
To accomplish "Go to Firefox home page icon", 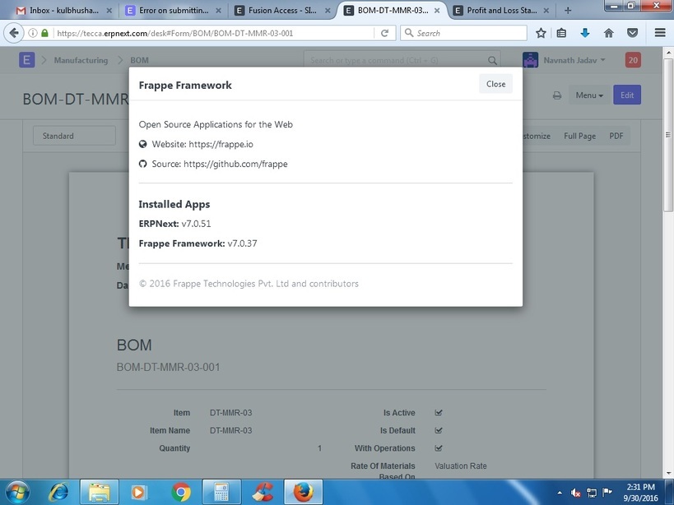I will pos(609,33).
